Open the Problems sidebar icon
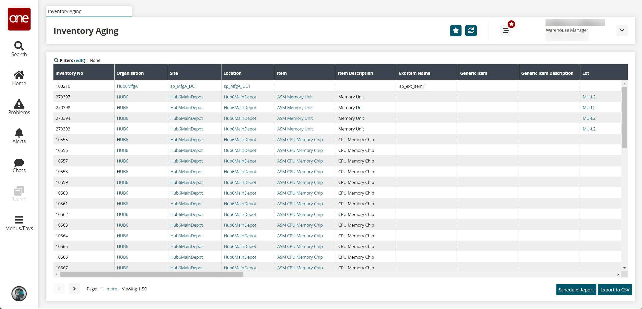This screenshot has height=309, width=642. click(19, 107)
